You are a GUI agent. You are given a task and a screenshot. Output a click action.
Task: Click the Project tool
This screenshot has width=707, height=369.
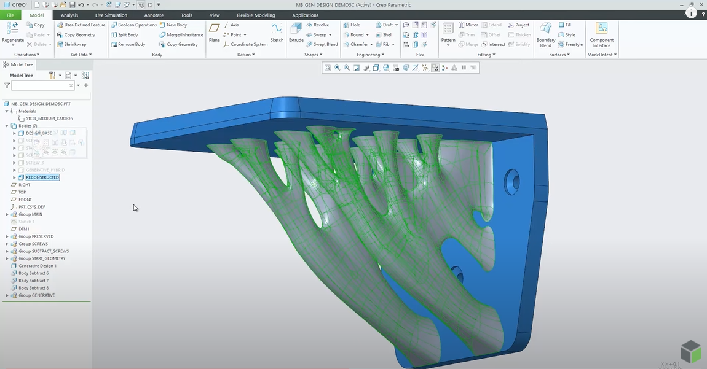pos(518,25)
